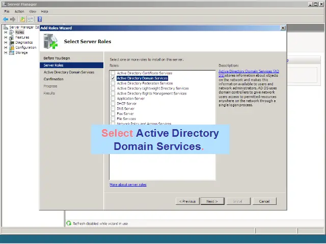326x244 pixels.
Task: Click the show/hide console tree toolbar icon
Action: click(x=31, y=19)
